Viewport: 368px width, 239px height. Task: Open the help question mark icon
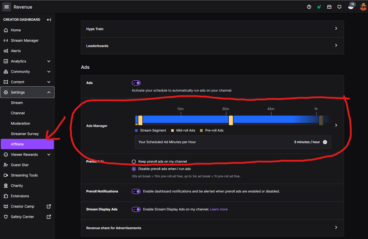pos(309,7)
